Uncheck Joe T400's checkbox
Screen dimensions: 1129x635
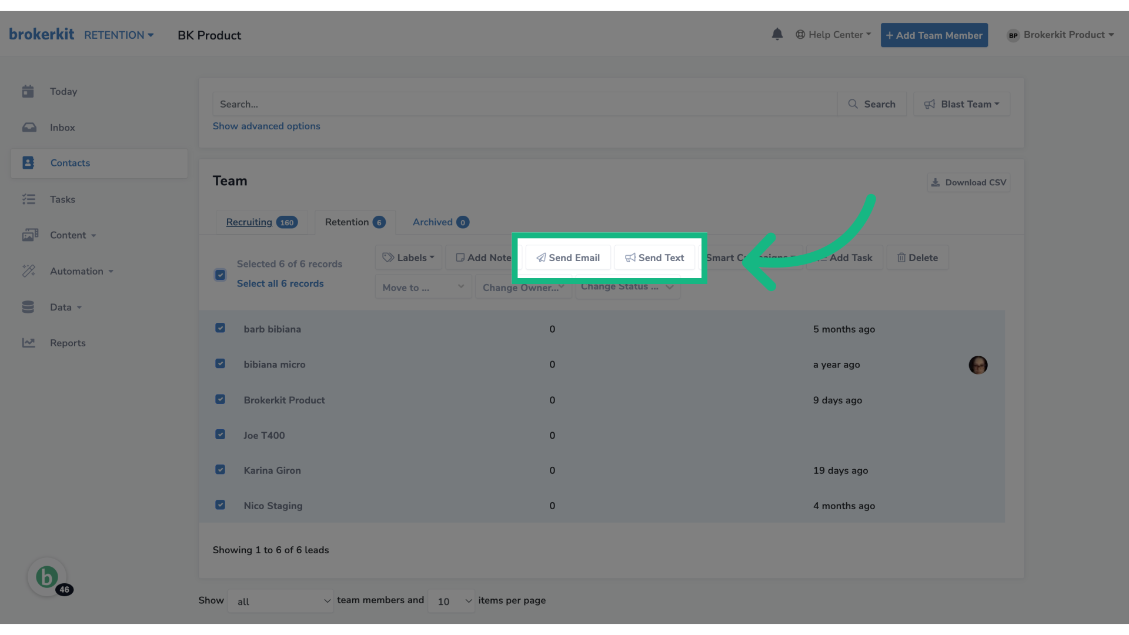221,435
